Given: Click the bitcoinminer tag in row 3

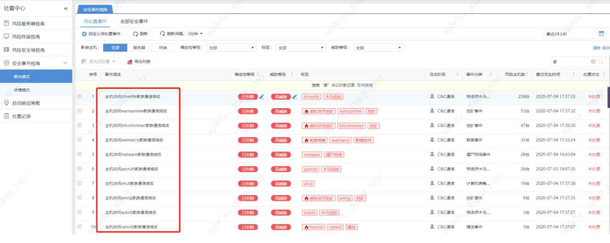Looking at the screenshot, I should [352, 126].
